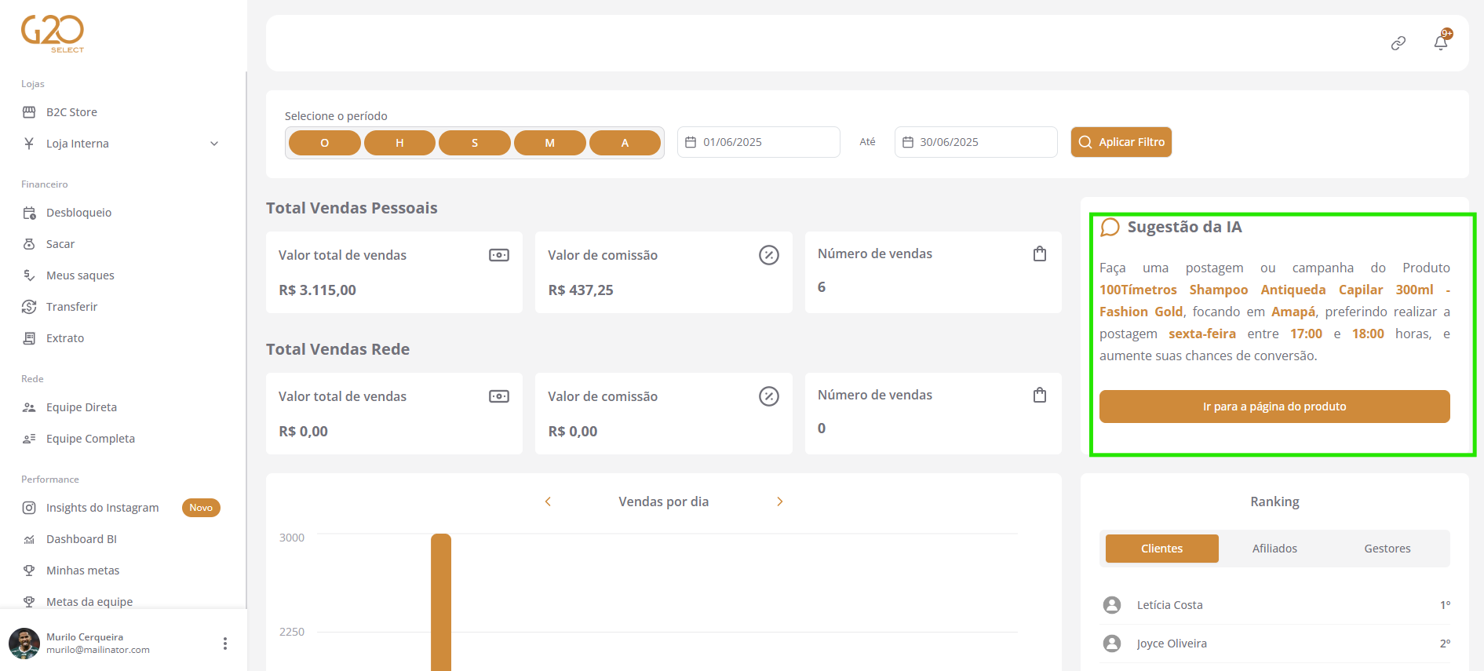Screen dimensions: 1484x671
Task: Click the banknote icon in Total Vendas Rede
Action: (x=499, y=396)
